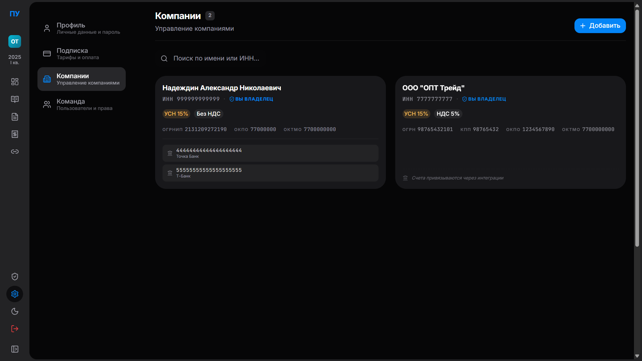Click the shield check icon in sidebar
The height and width of the screenshot is (361, 642).
15,276
